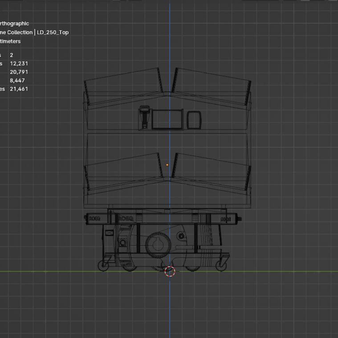Select the orange object origin dot
Screen dimensions: 338x338
pos(167,165)
